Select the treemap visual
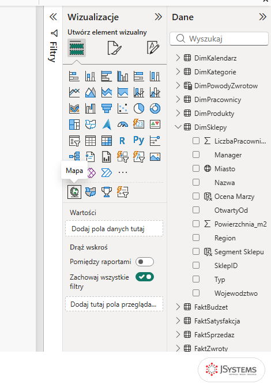This screenshot has width=271, height=388. (74, 125)
